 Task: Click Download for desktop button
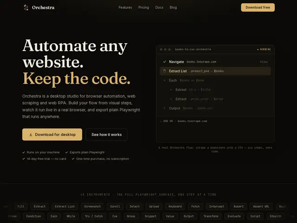(x=52, y=135)
